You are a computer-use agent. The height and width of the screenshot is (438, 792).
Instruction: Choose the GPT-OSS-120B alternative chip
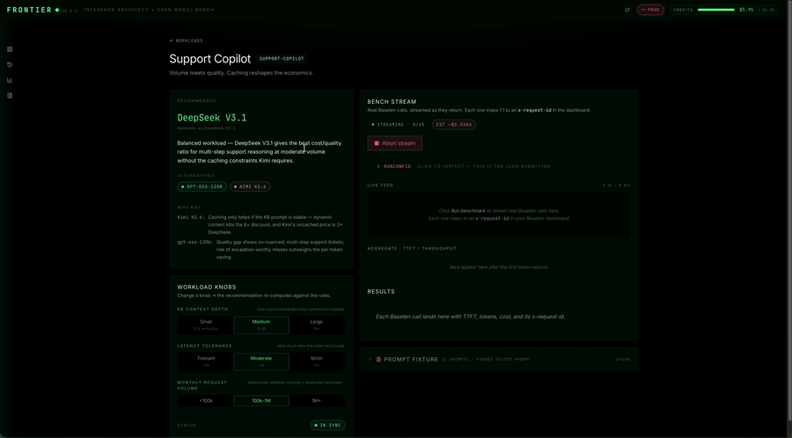[x=202, y=186]
